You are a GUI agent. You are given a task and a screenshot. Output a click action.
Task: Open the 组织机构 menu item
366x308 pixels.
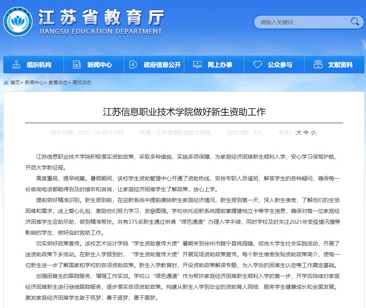point(33,64)
